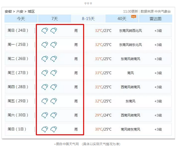Click the 中央气象台 data source text
The width and height of the screenshot is (179, 148).
pyautogui.click(x=163, y=11)
